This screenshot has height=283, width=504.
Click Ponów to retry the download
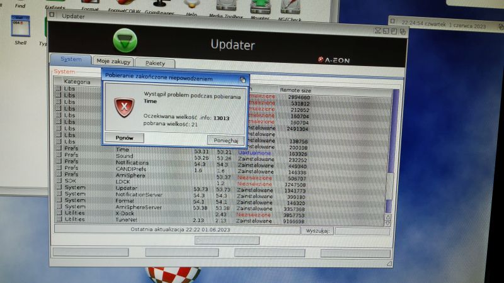124,138
